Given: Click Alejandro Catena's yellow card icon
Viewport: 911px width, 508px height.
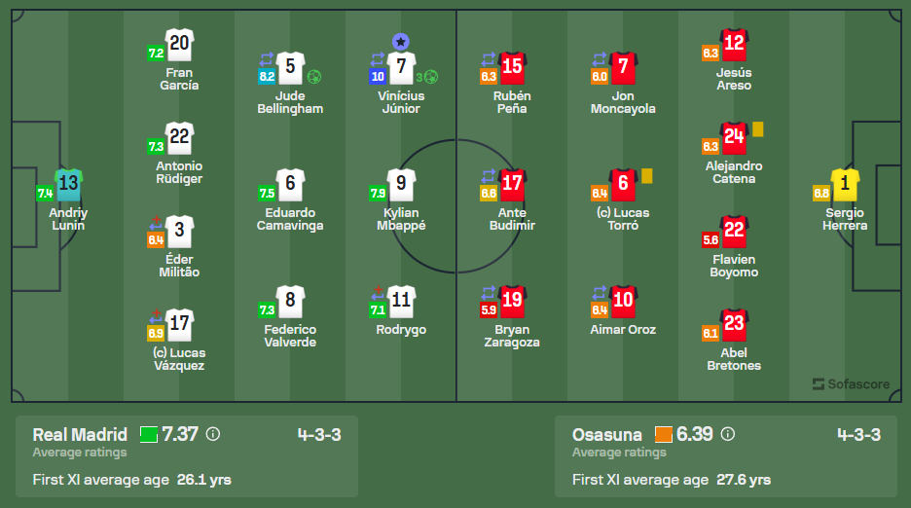Looking at the screenshot, I should pyautogui.click(x=757, y=128).
